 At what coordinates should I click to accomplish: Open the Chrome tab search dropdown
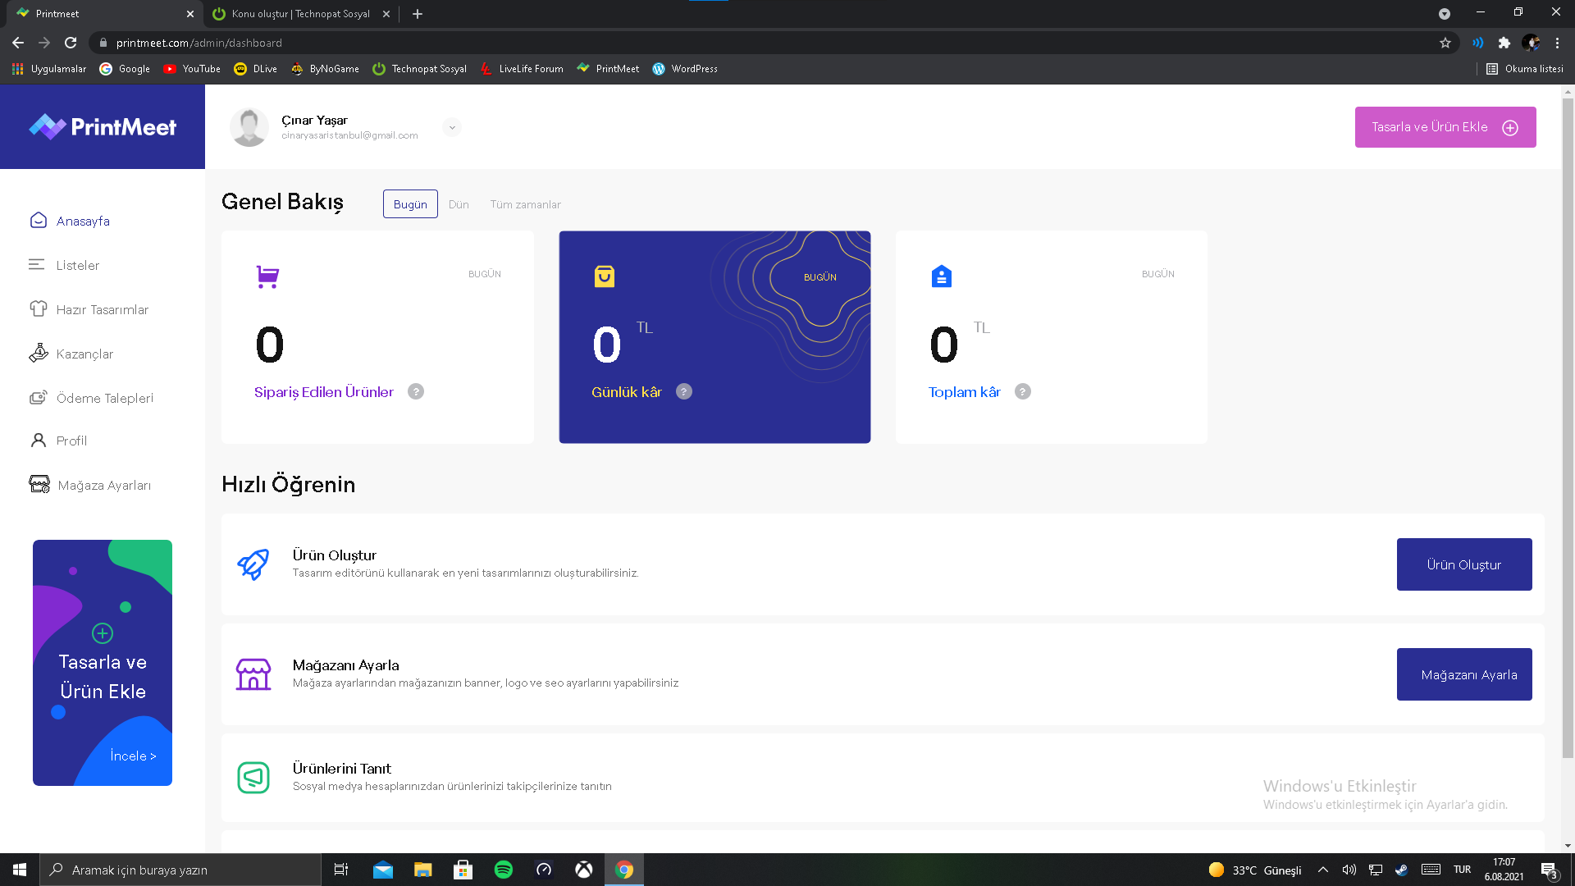pyautogui.click(x=1444, y=14)
